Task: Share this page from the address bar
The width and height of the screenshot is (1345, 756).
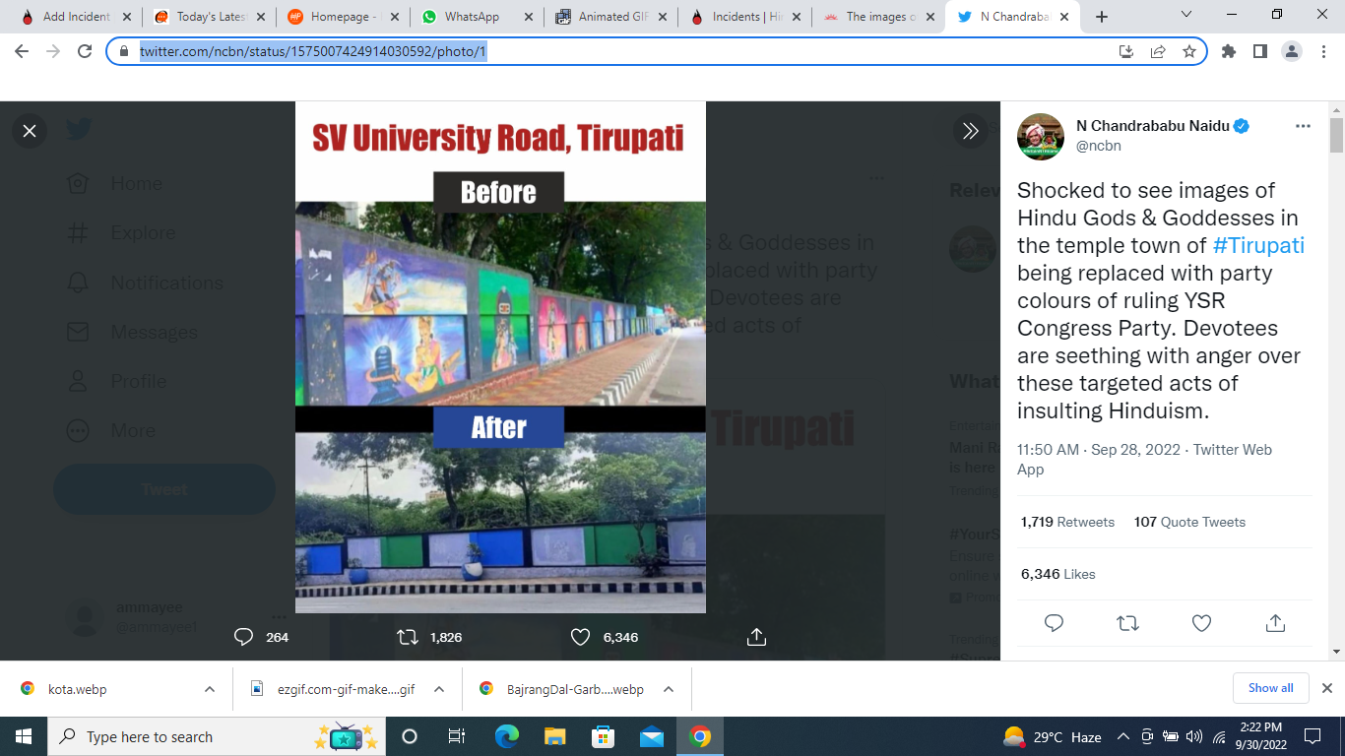Action: tap(1158, 51)
